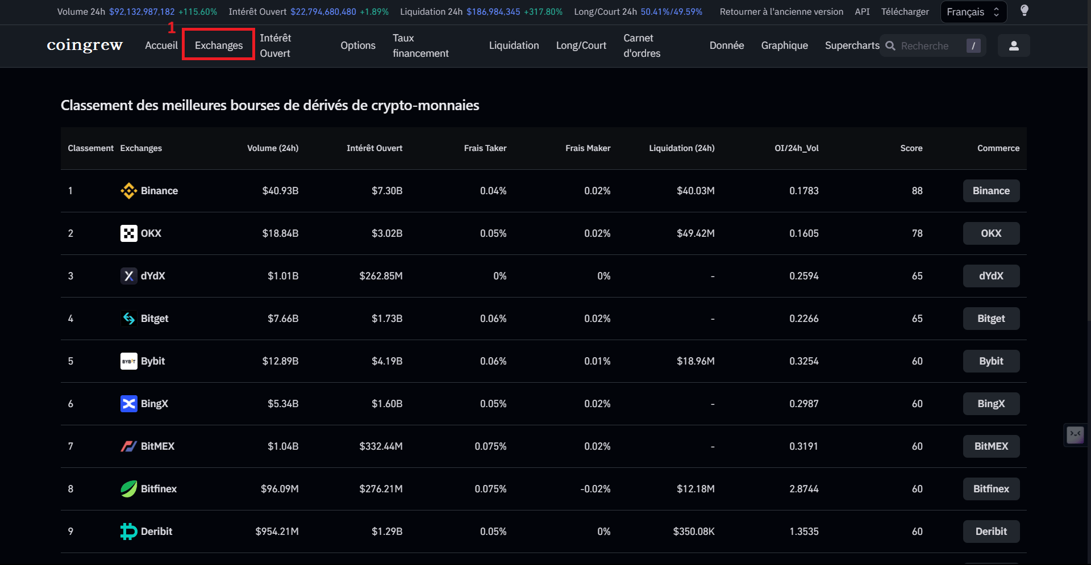
Task: Open the Exchanges menu item
Action: pyautogui.click(x=219, y=45)
